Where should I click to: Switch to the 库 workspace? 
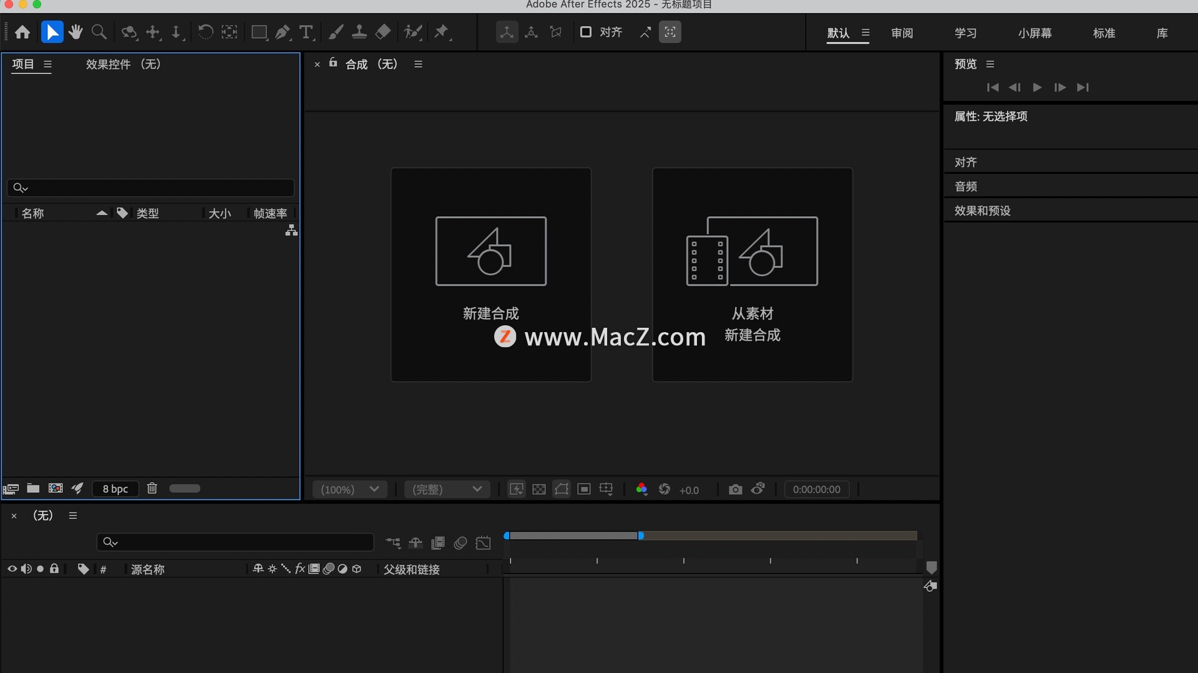pyautogui.click(x=1162, y=33)
